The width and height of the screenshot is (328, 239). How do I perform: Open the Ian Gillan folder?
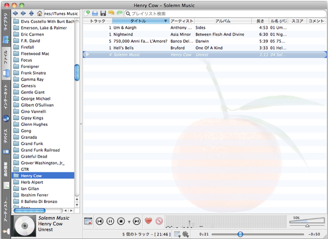click(43, 189)
